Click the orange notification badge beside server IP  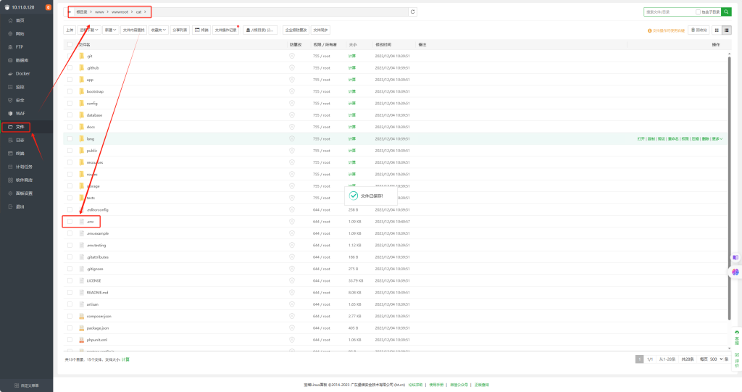click(x=49, y=7)
